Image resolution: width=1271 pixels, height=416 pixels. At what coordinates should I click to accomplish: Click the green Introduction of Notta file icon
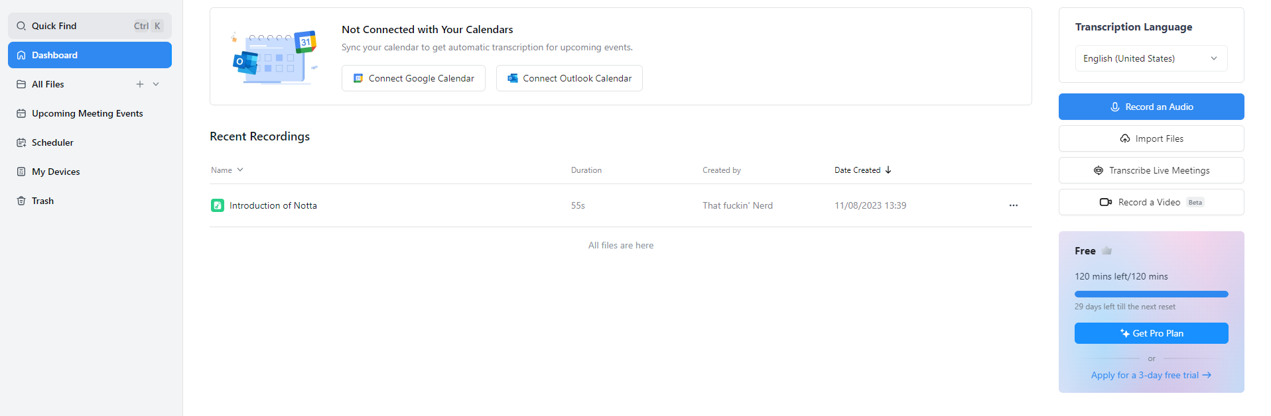(x=218, y=205)
